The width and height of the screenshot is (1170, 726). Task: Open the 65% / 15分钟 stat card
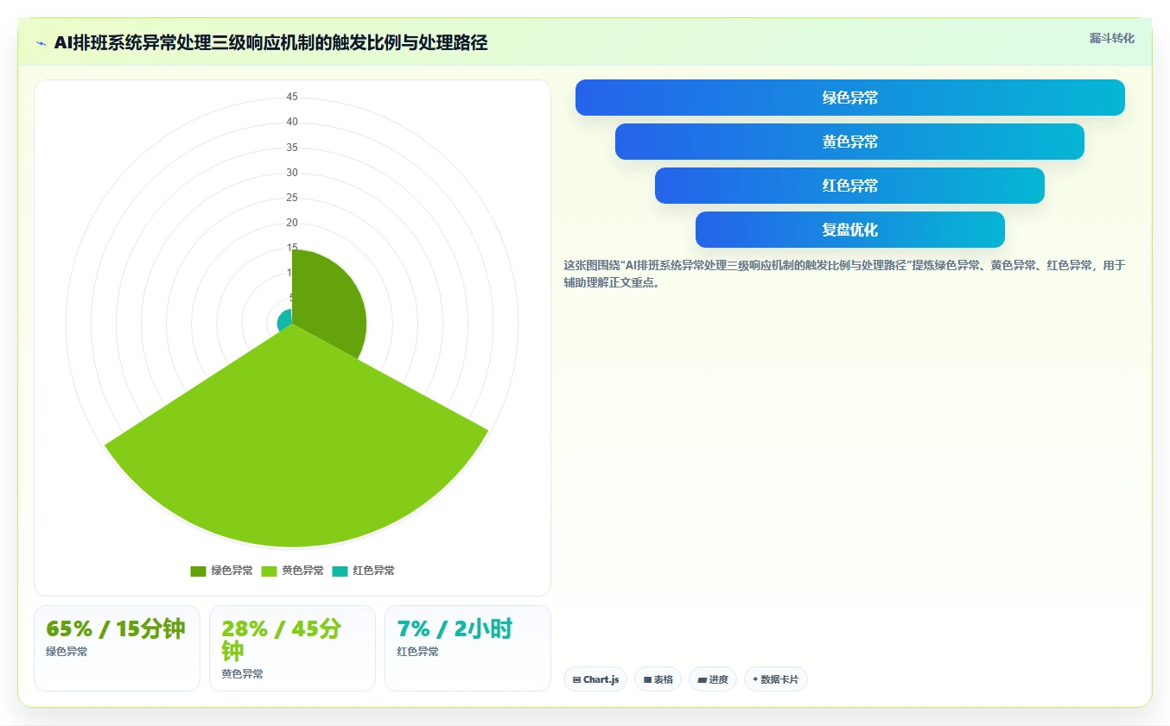(117, 648)
